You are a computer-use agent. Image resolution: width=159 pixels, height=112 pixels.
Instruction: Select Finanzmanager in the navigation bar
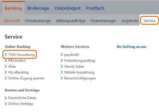pos(104,21)
